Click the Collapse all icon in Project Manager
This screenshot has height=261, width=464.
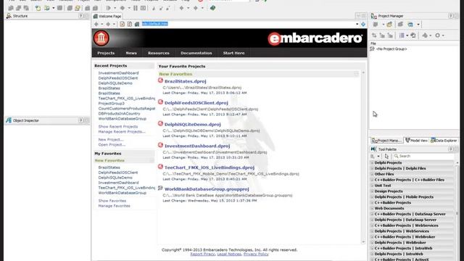click(390, 36)
